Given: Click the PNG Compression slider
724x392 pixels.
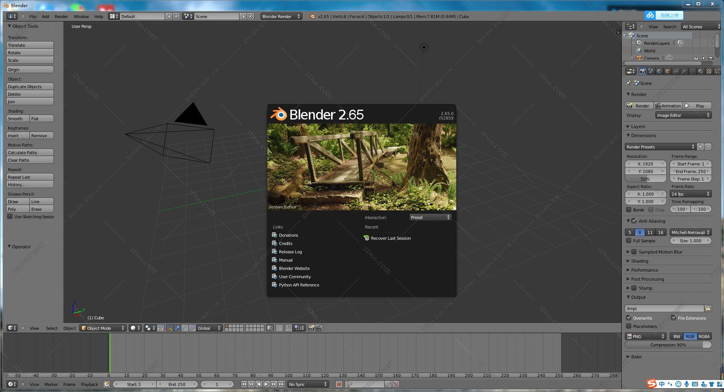Looking at the screenshot, I should (668, 345).
